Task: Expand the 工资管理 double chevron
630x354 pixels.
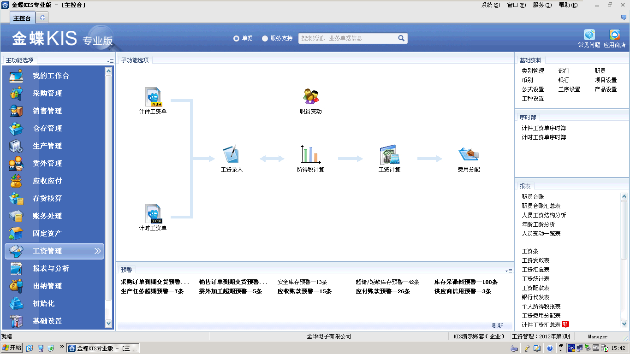Action: [x=97, y=251]
